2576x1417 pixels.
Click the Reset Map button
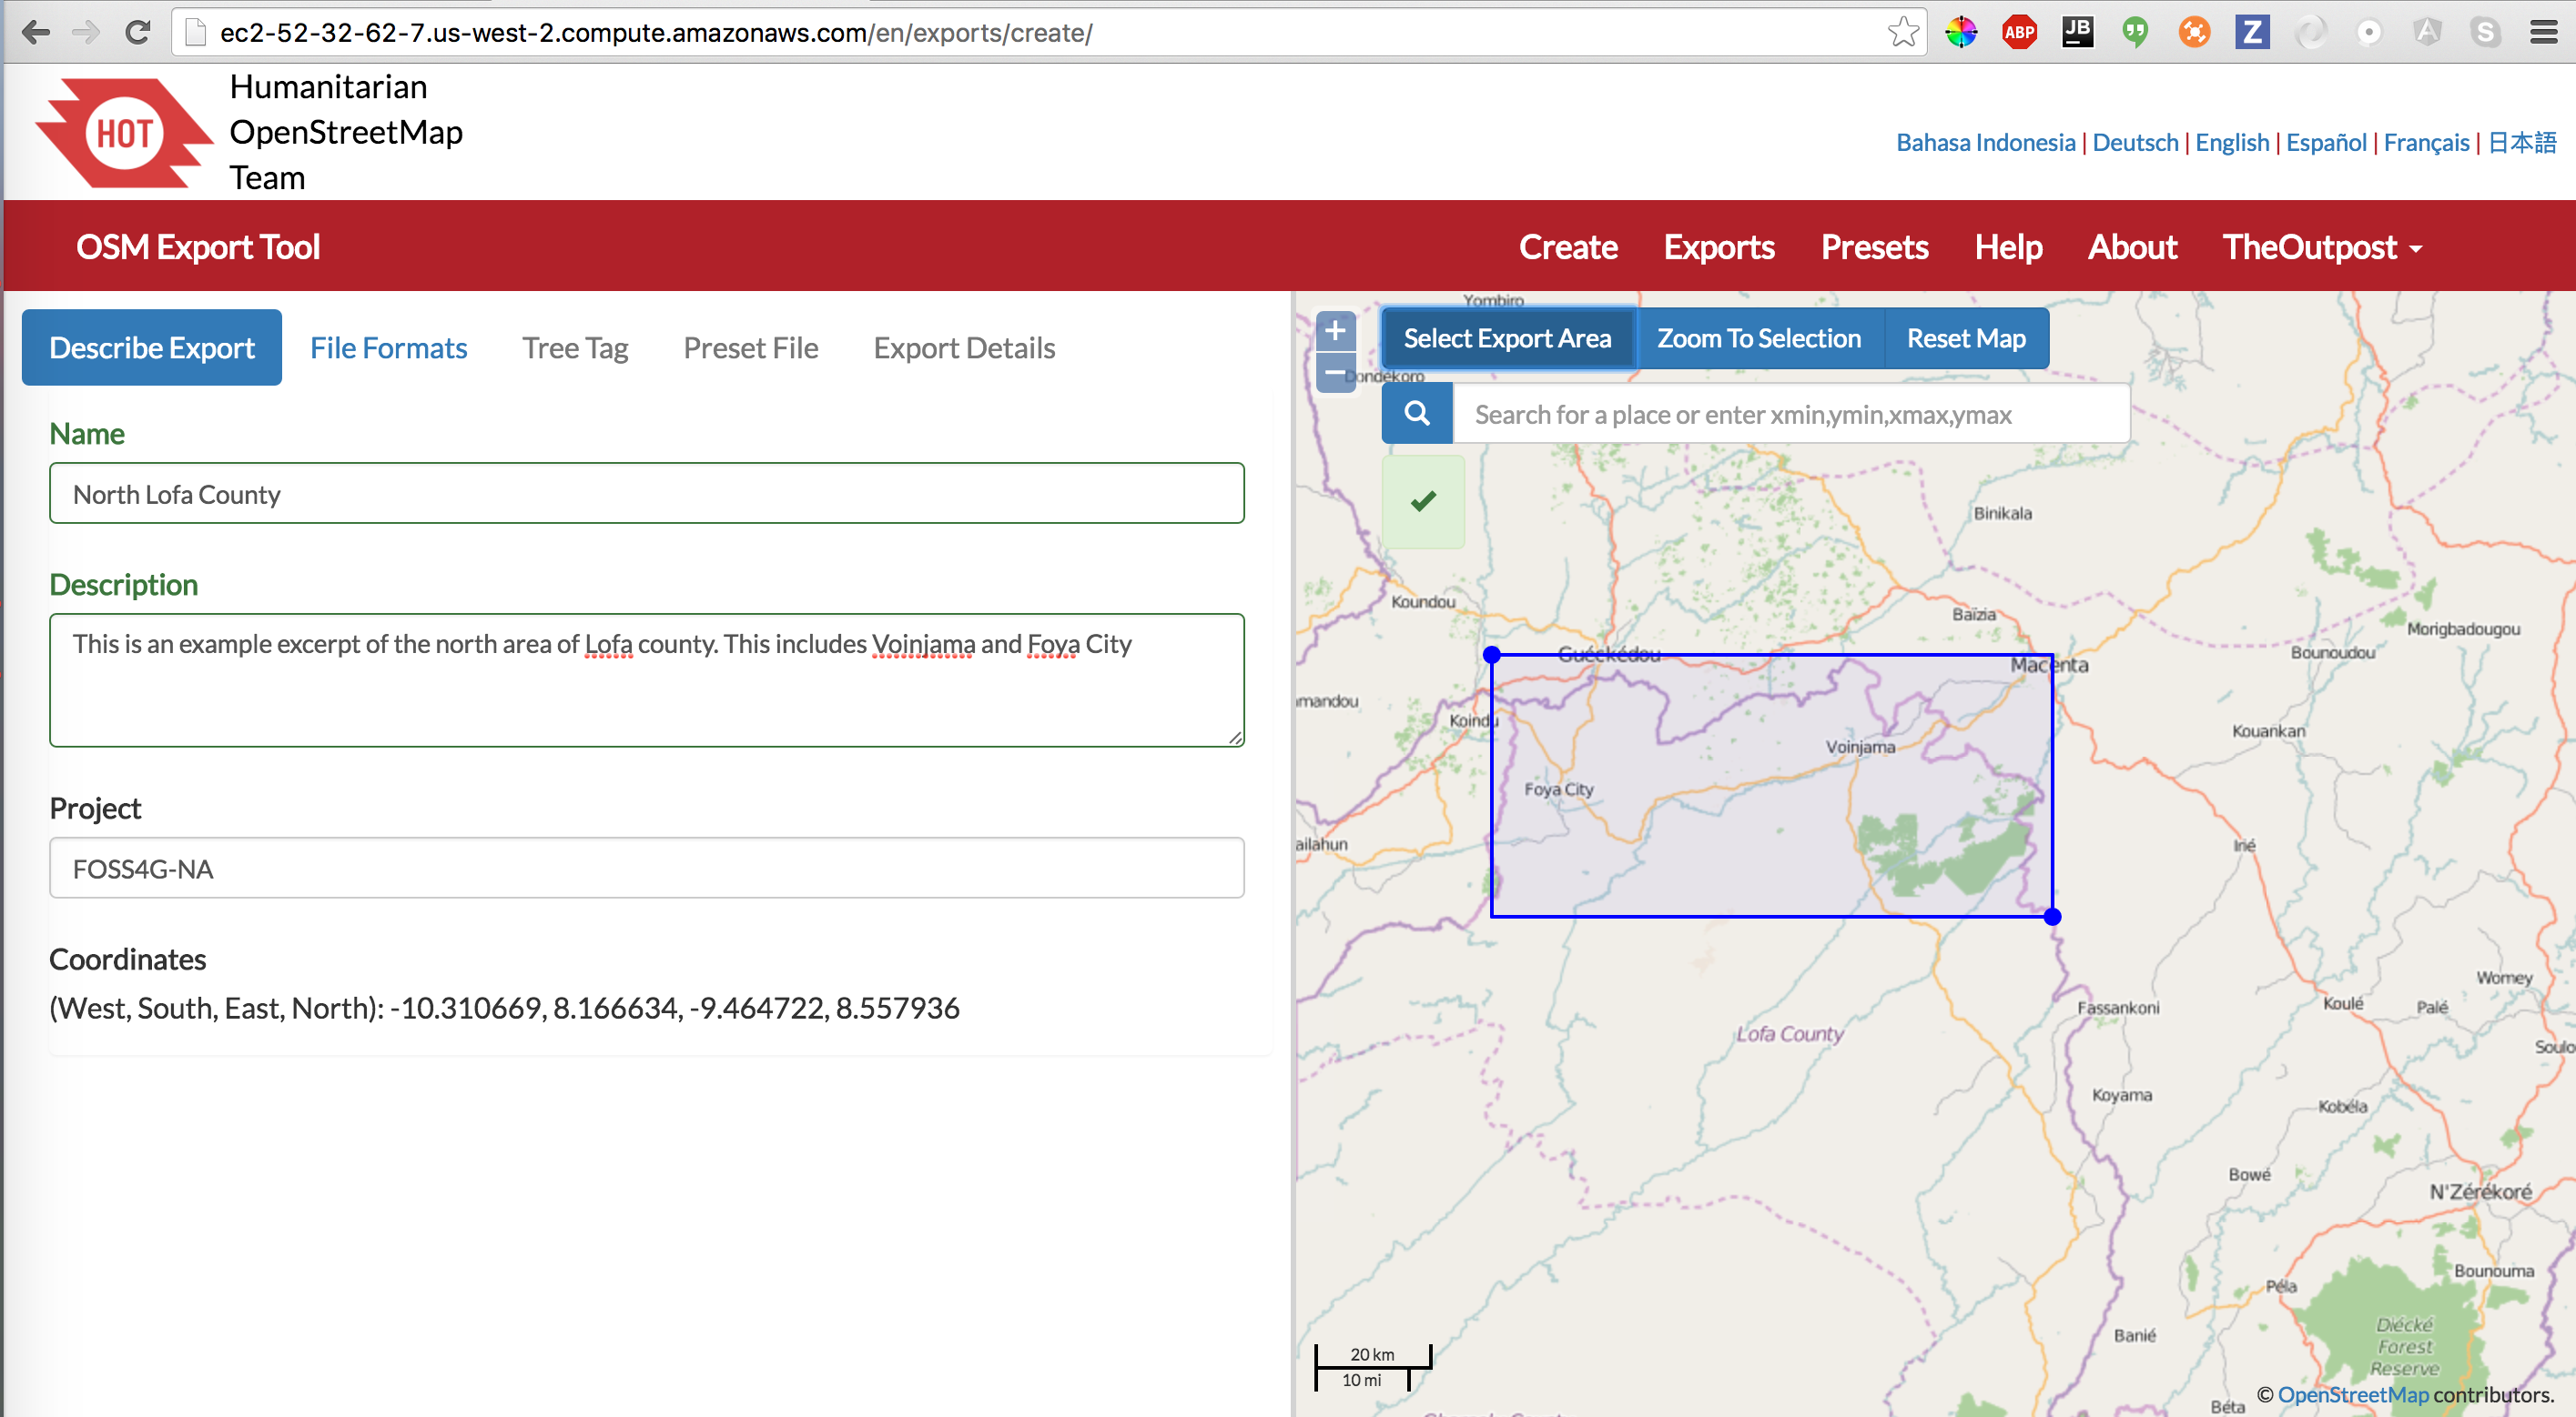coord(1964,338)
